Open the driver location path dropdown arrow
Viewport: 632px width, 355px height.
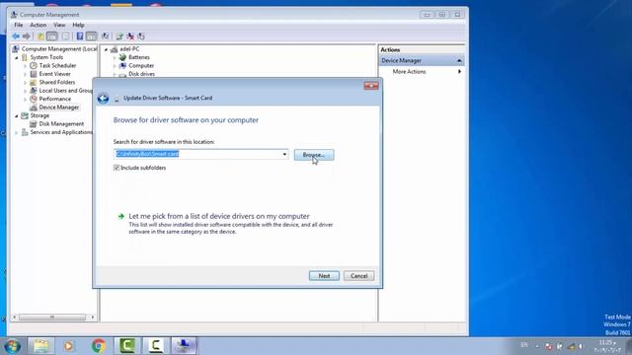pos(284,154)
